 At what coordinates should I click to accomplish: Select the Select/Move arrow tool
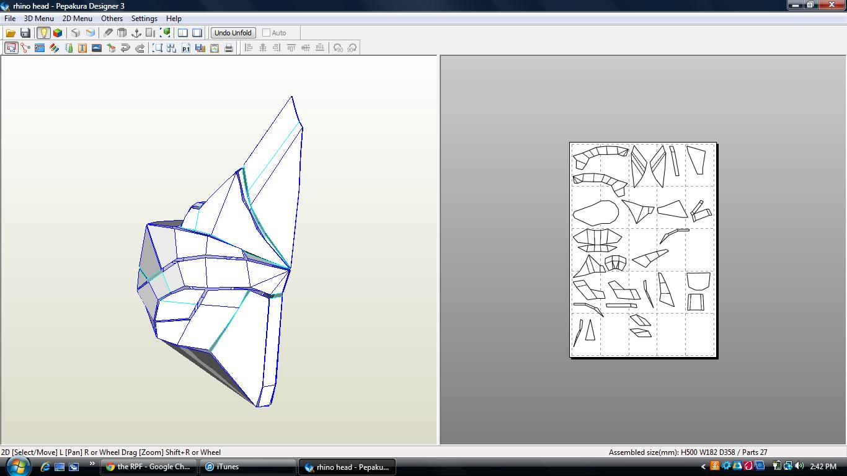click(x=11, y=48)
